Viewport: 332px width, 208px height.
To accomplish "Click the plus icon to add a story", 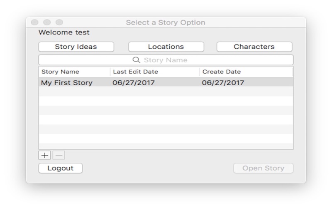I will tap(44, 155).
